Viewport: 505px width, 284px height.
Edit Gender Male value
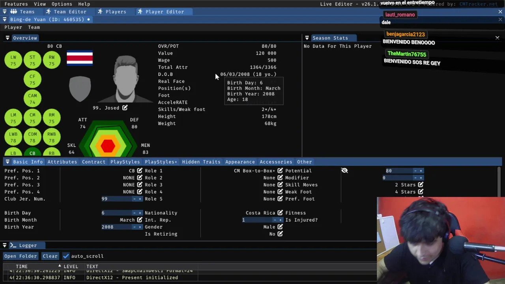pyautogui.click(x=280, y=227)
